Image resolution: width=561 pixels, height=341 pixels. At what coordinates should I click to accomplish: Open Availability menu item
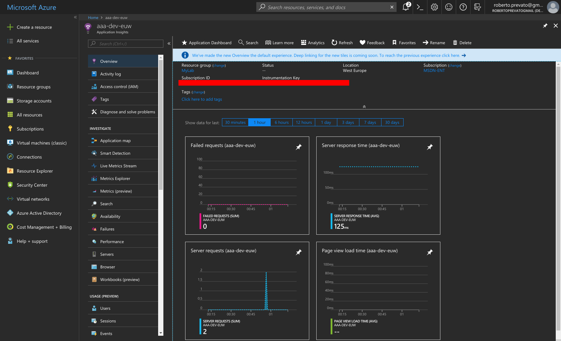click(123, 216)
